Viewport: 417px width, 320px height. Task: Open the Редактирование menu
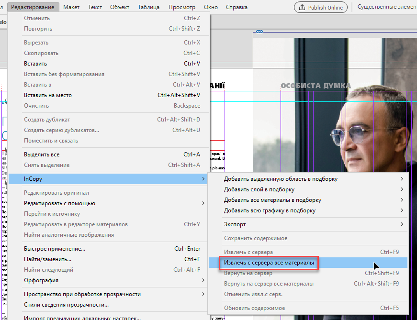(x=33, y=7)
